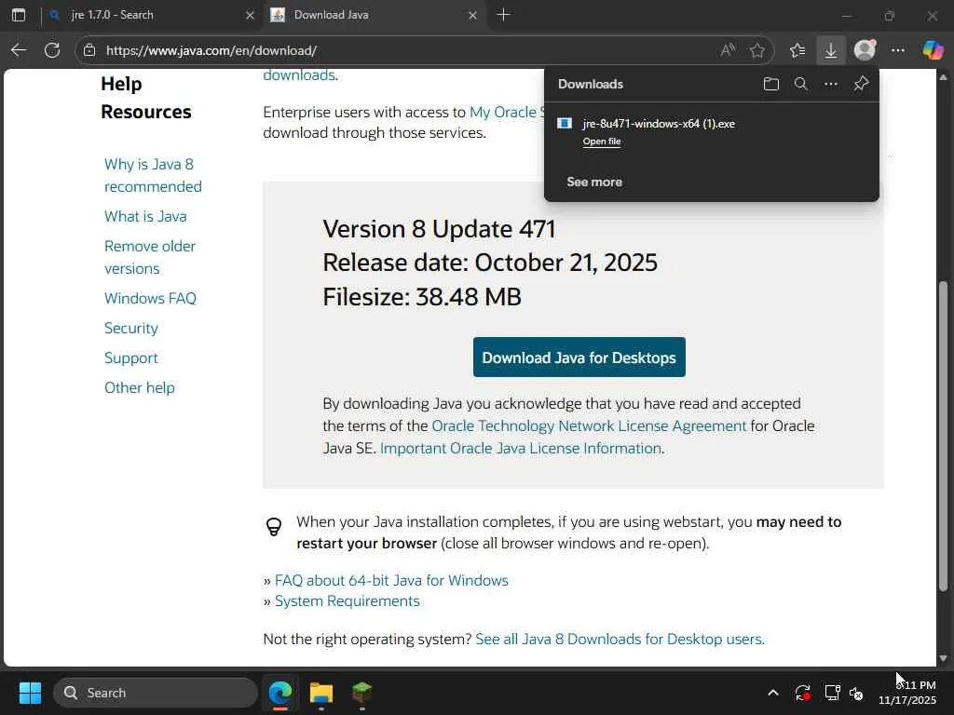The height and width of the screenshot is (715, 954).
Task: Open the System Requirements link
Action: pyautogui.click(x=347, y=600)
